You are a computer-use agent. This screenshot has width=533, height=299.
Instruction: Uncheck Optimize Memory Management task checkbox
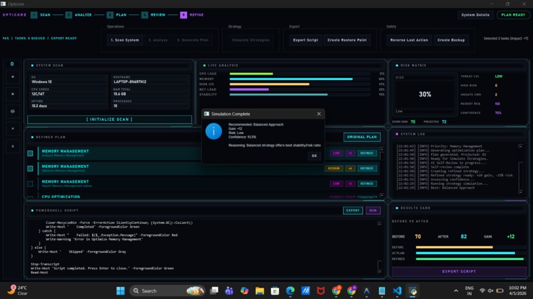pos(30,169)
